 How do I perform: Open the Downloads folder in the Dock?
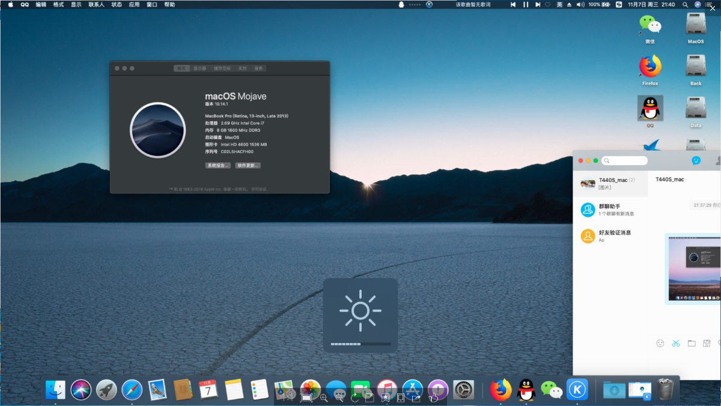(x=614, y=390)
